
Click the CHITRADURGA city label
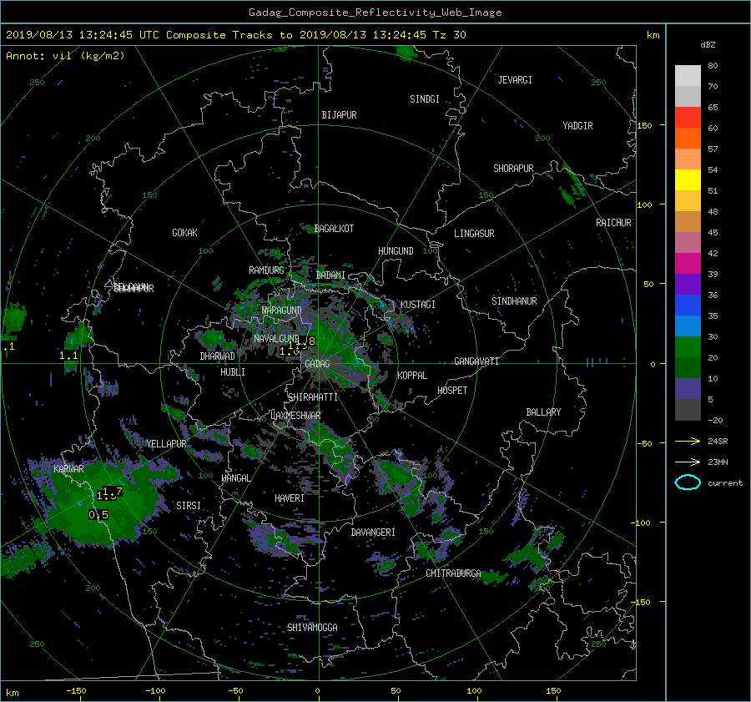(454, 573)
